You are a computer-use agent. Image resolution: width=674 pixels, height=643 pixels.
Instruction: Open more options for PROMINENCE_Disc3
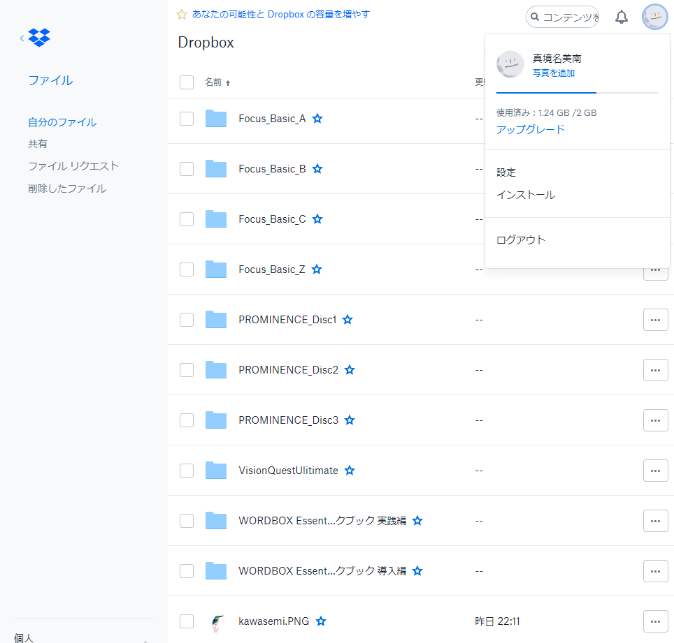(x=656, y=420)
